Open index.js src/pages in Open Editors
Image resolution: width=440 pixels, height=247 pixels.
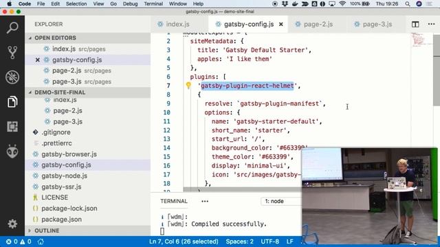[87, 49]
